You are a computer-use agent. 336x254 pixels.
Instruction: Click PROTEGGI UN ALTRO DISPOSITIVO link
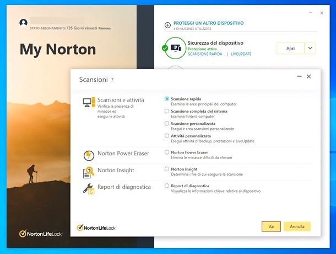point(209,23)
